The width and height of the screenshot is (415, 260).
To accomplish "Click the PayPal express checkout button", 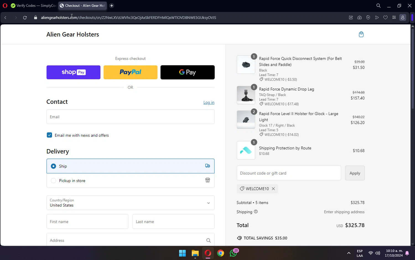I will point(130,72).
